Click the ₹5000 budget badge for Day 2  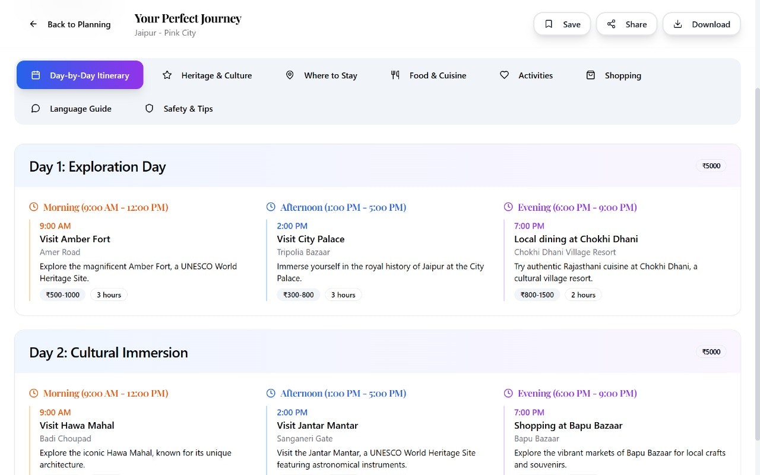tap(711, 351)
